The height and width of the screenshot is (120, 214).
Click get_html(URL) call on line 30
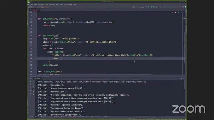pos(54,72)
